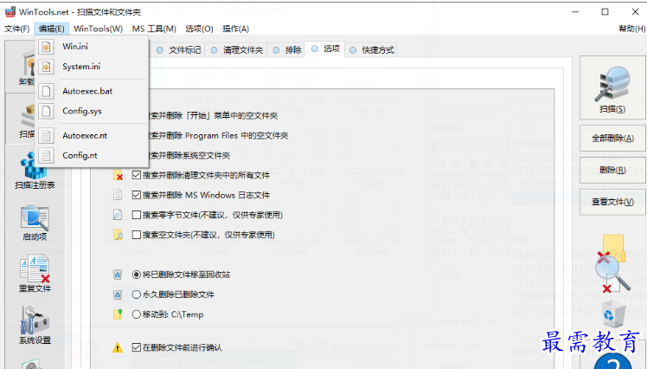
Task: Select 将已删除文件移至回收站 radio option
Action: 137,275
